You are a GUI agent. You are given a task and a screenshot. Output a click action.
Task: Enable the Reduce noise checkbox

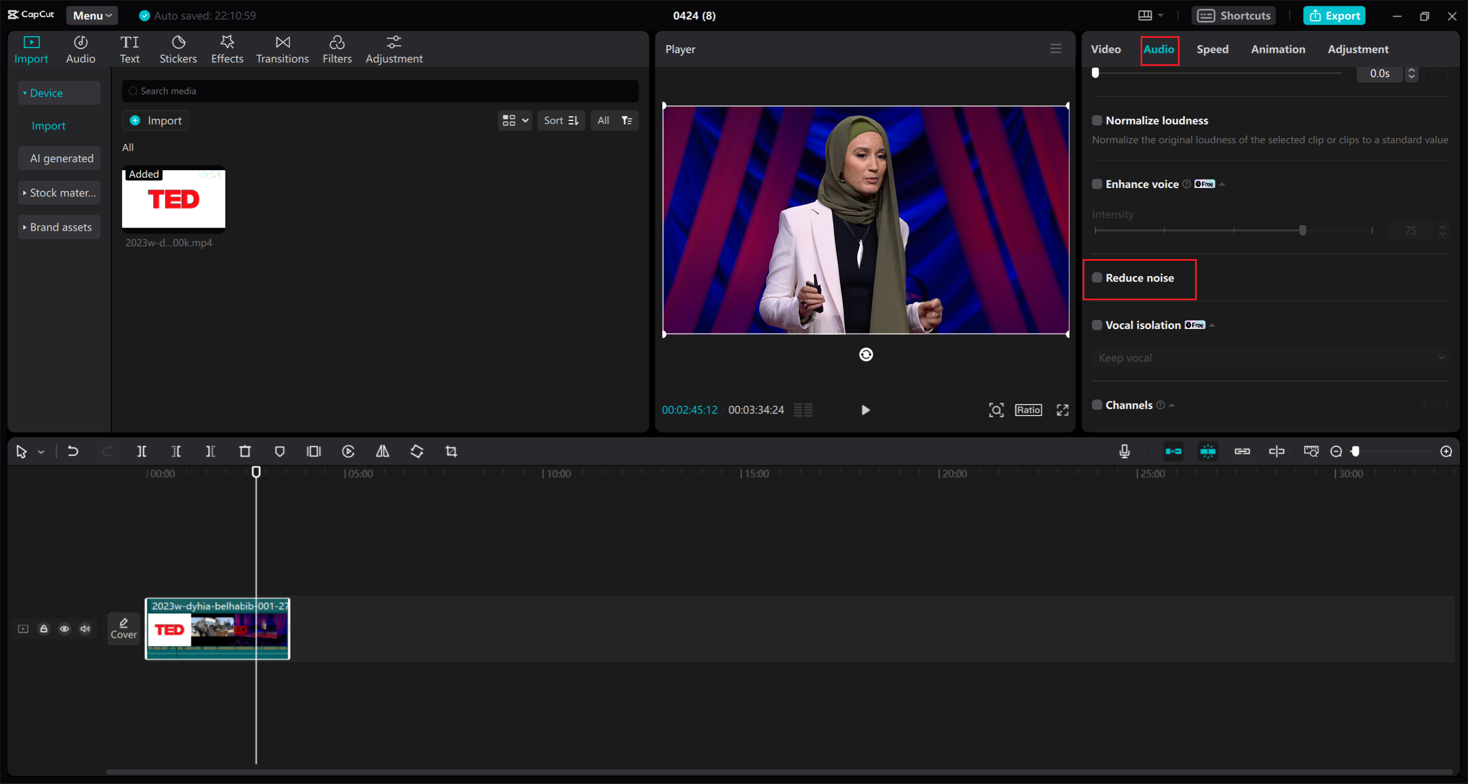(1096, 277)
